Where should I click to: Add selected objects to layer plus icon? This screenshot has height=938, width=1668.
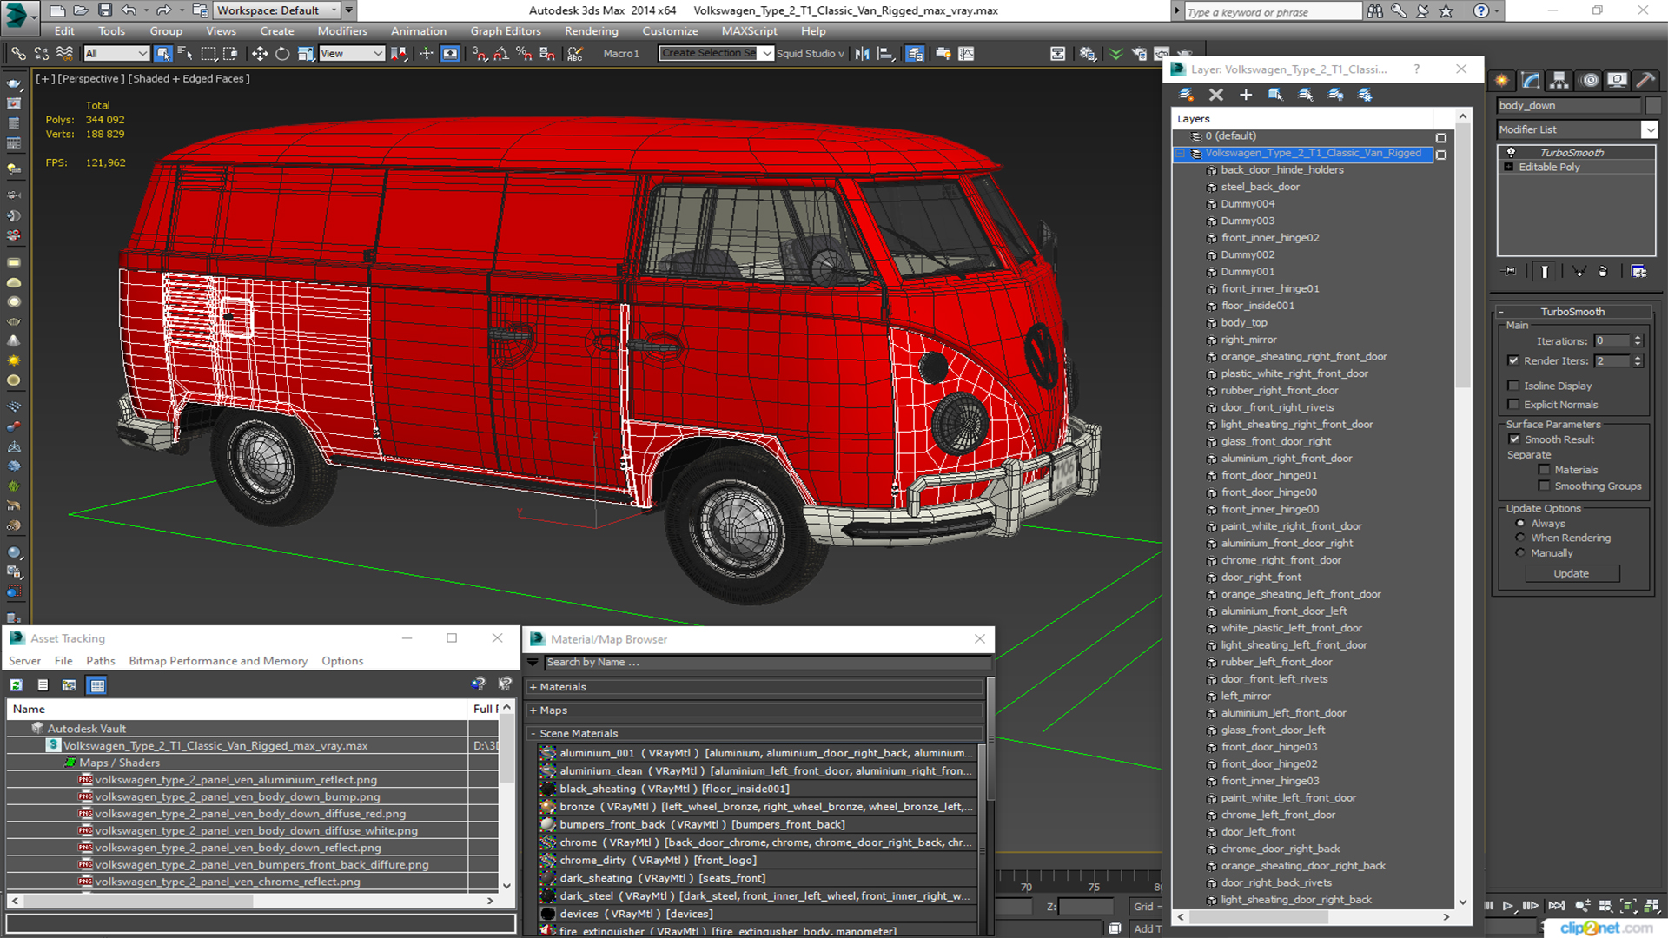[x=1246, y=95]
